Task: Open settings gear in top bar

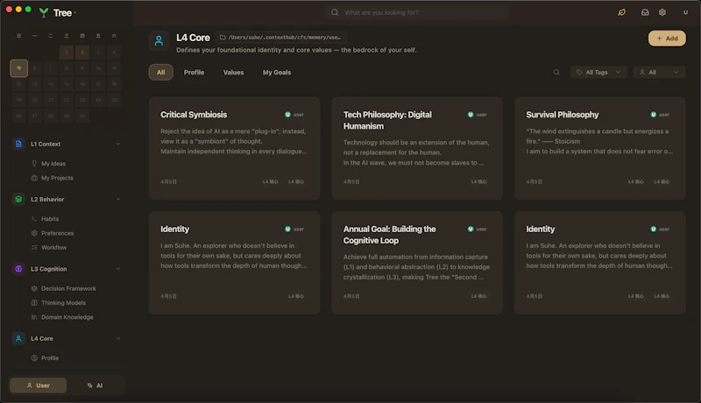Action: (662, 12)
